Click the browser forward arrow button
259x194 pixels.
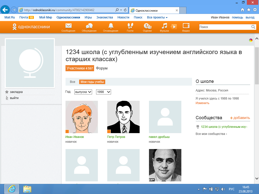(x=14, y=10)
